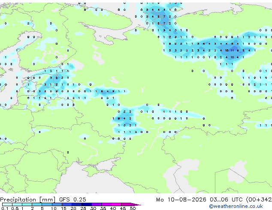
Task: Select the 35–40 mm legend color swatch
Action: (x=106, y=204)
